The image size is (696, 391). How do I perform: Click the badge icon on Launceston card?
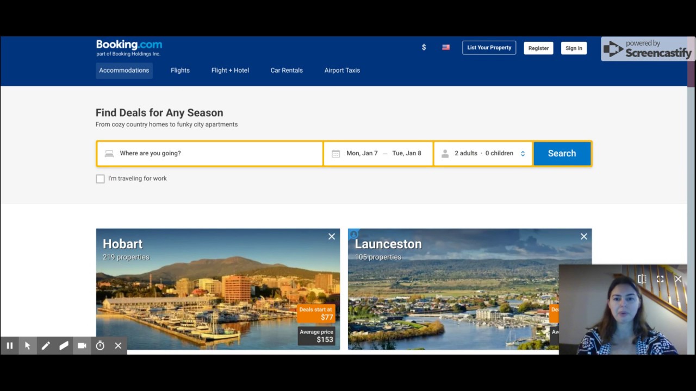point(353,234)
